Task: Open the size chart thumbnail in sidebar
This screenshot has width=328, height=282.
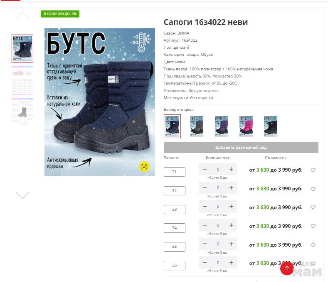Action: 22,80
